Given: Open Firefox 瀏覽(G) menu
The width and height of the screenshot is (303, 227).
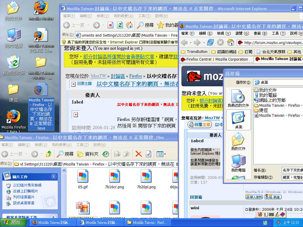Looking at the screenshot, I should (x=242, y=33).
